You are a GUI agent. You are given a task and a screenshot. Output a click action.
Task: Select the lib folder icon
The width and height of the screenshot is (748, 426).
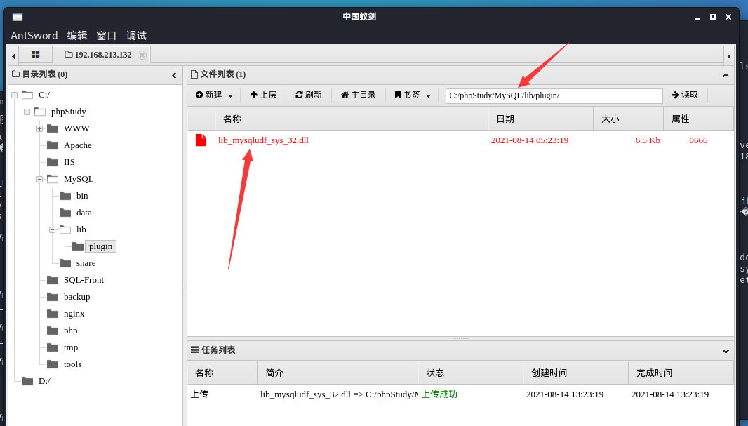tap(65, 229)
